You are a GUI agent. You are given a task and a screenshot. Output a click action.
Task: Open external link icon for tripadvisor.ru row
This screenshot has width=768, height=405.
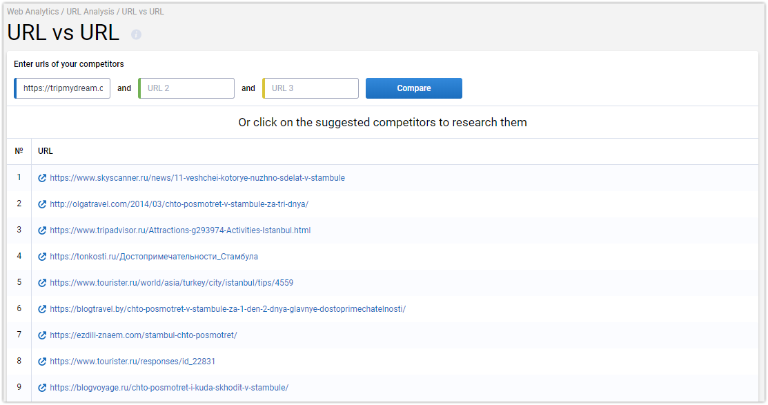pyautogui.click(x=42, y=230)
